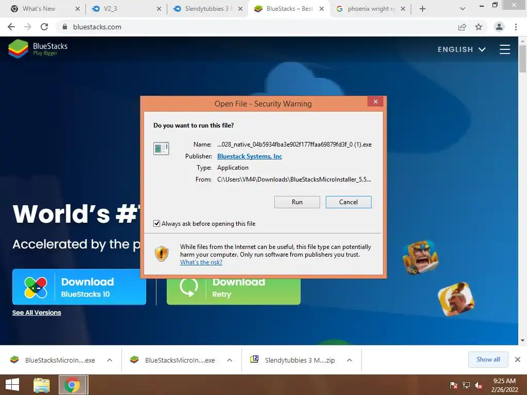Click the Run button in security warning

click(297, 202)
